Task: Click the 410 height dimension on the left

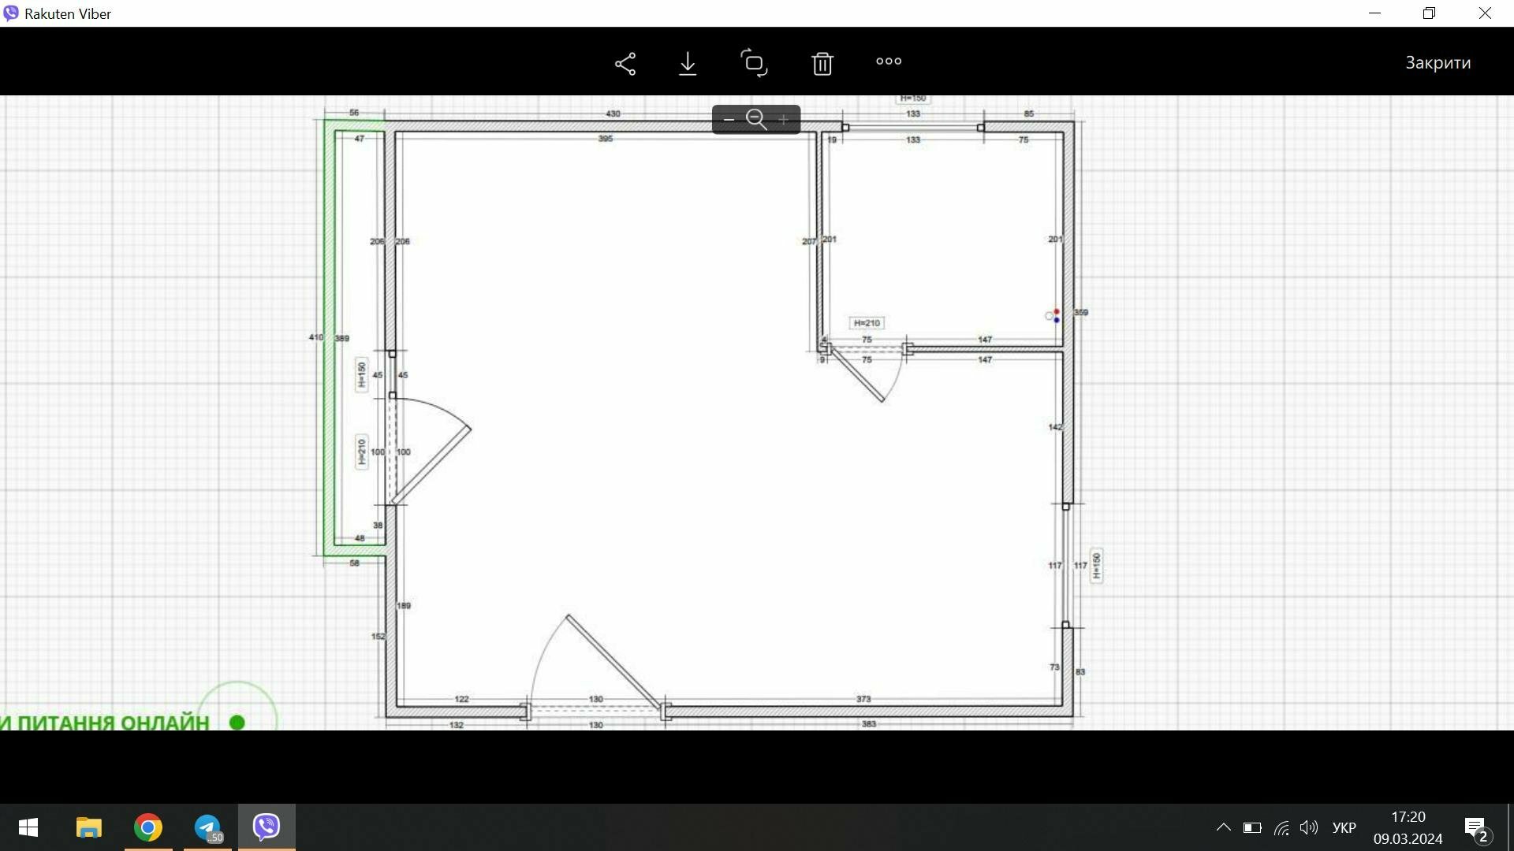Action: [315, 337]
